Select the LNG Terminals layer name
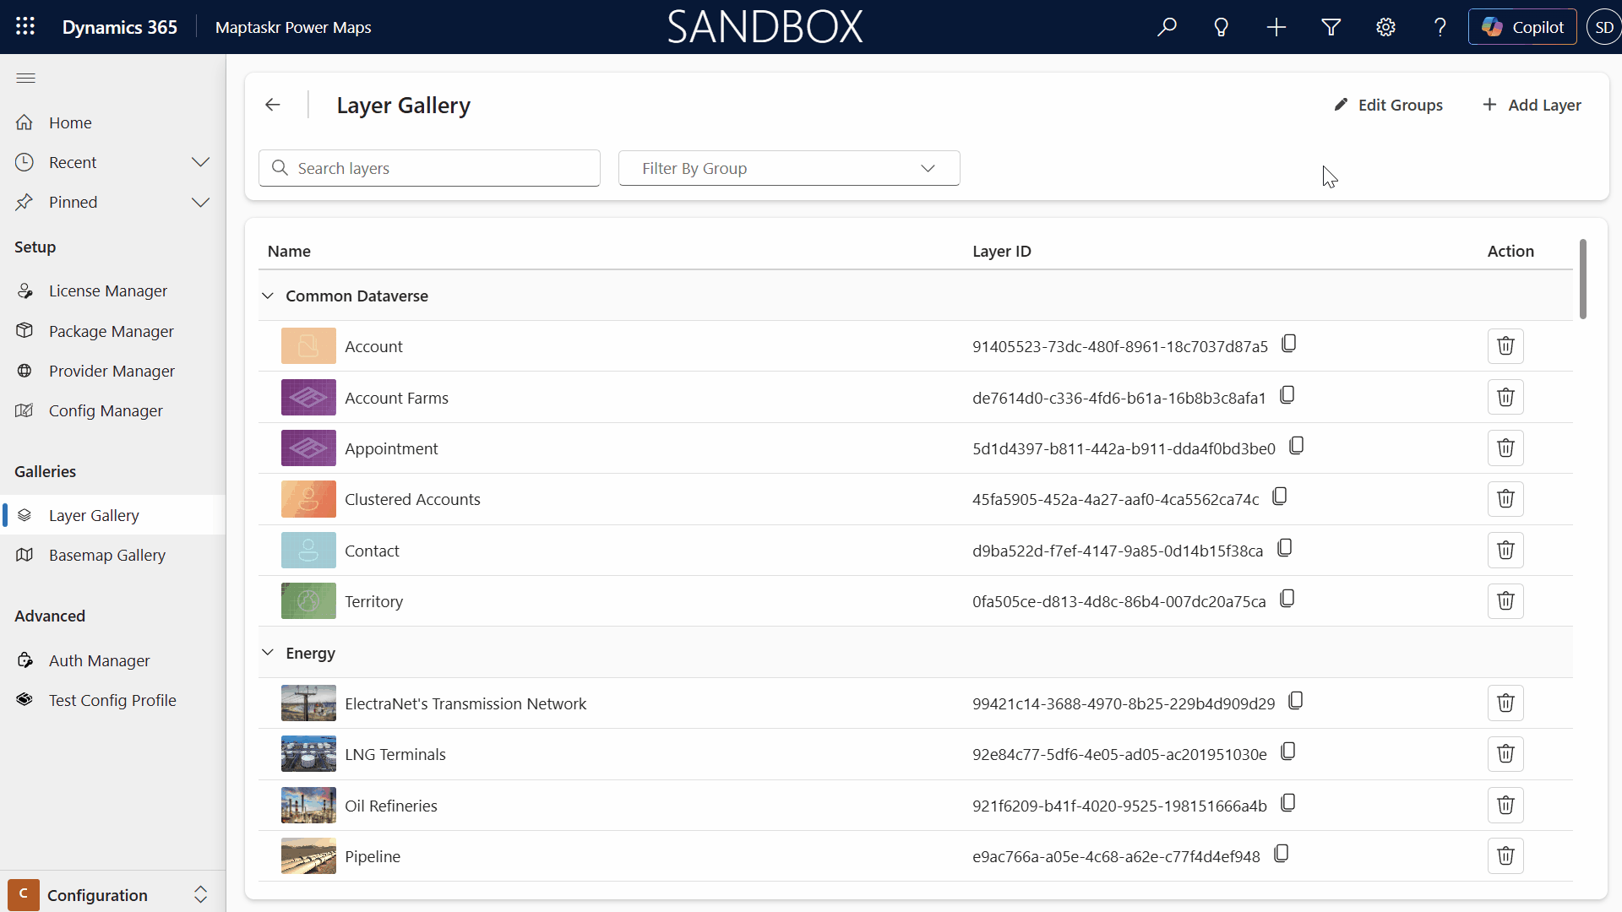Image resolution: width=1622 pixels, height=912 pixels. tap(395, 754)
